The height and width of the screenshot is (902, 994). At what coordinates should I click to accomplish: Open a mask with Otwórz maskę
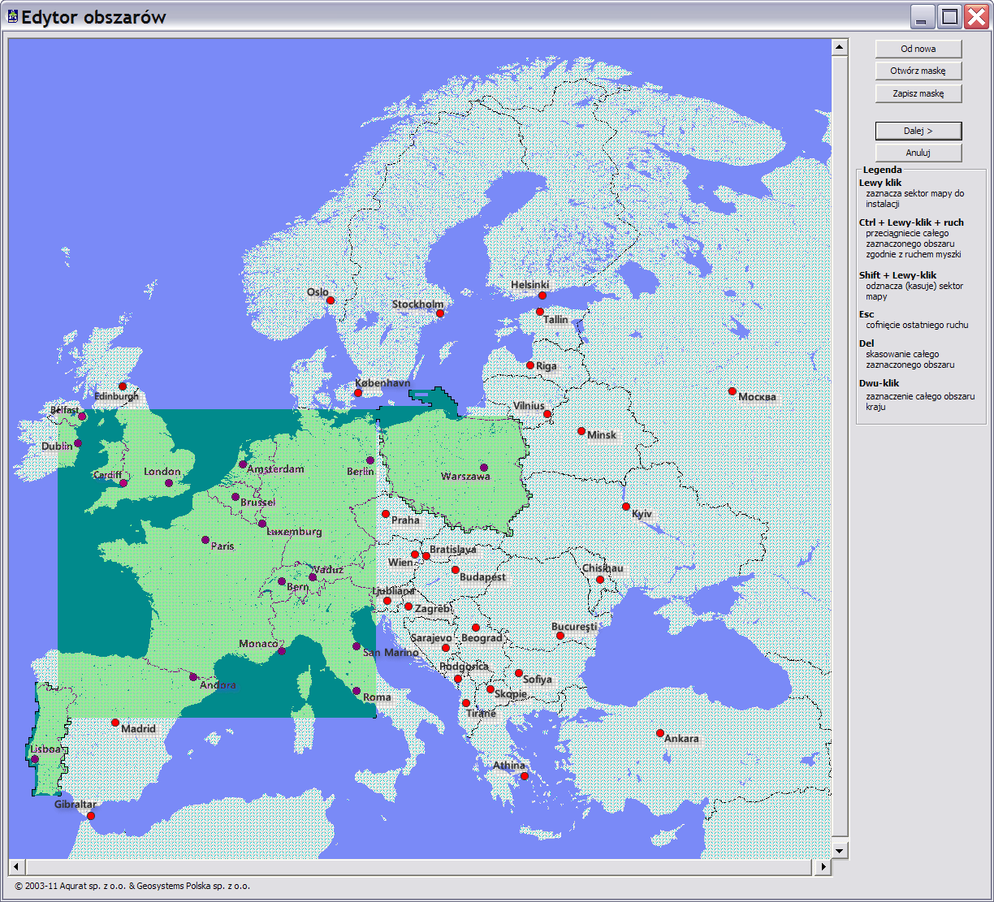click(x=918, y=71)
